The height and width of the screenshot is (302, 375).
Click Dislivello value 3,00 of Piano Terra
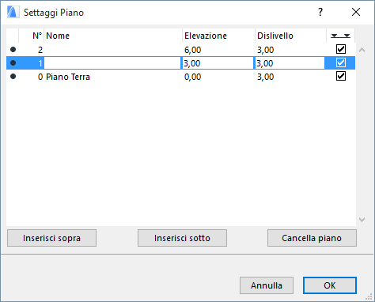click(266, 77)
